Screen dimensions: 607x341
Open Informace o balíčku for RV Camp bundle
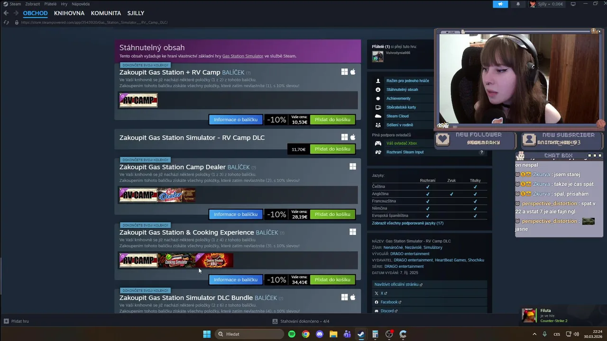tap(236, 120)
